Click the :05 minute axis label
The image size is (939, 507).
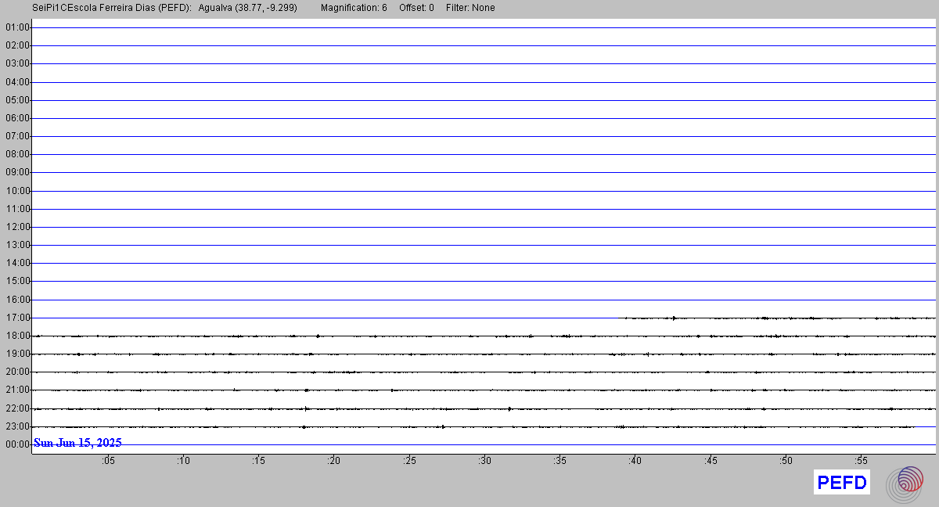(x=108, y=461)
